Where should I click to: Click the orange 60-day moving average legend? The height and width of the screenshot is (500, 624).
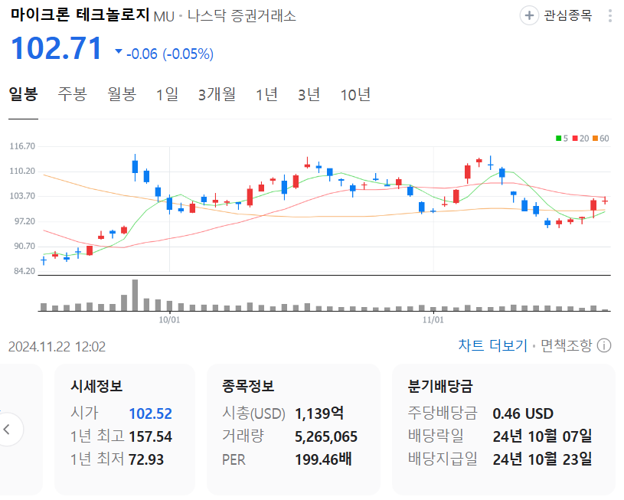tap(601, 139)
